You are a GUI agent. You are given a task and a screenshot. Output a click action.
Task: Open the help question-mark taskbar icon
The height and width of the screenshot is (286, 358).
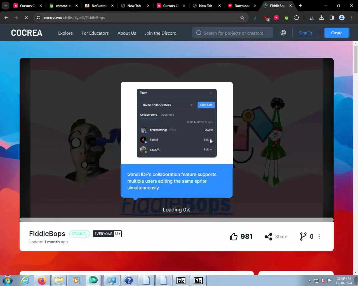coord(129,280)
